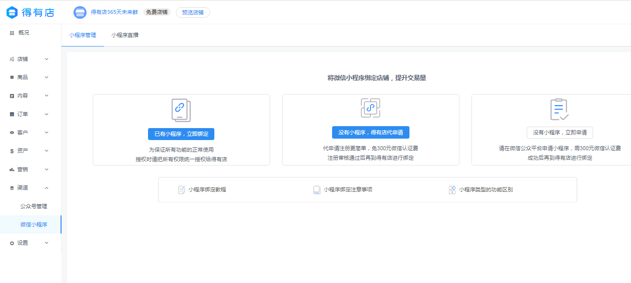Expand the 内容 menu chevron
Screen dimensions: 631x283
(47, 95)
